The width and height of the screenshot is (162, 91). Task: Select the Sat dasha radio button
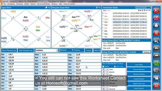tap(103, 31)
